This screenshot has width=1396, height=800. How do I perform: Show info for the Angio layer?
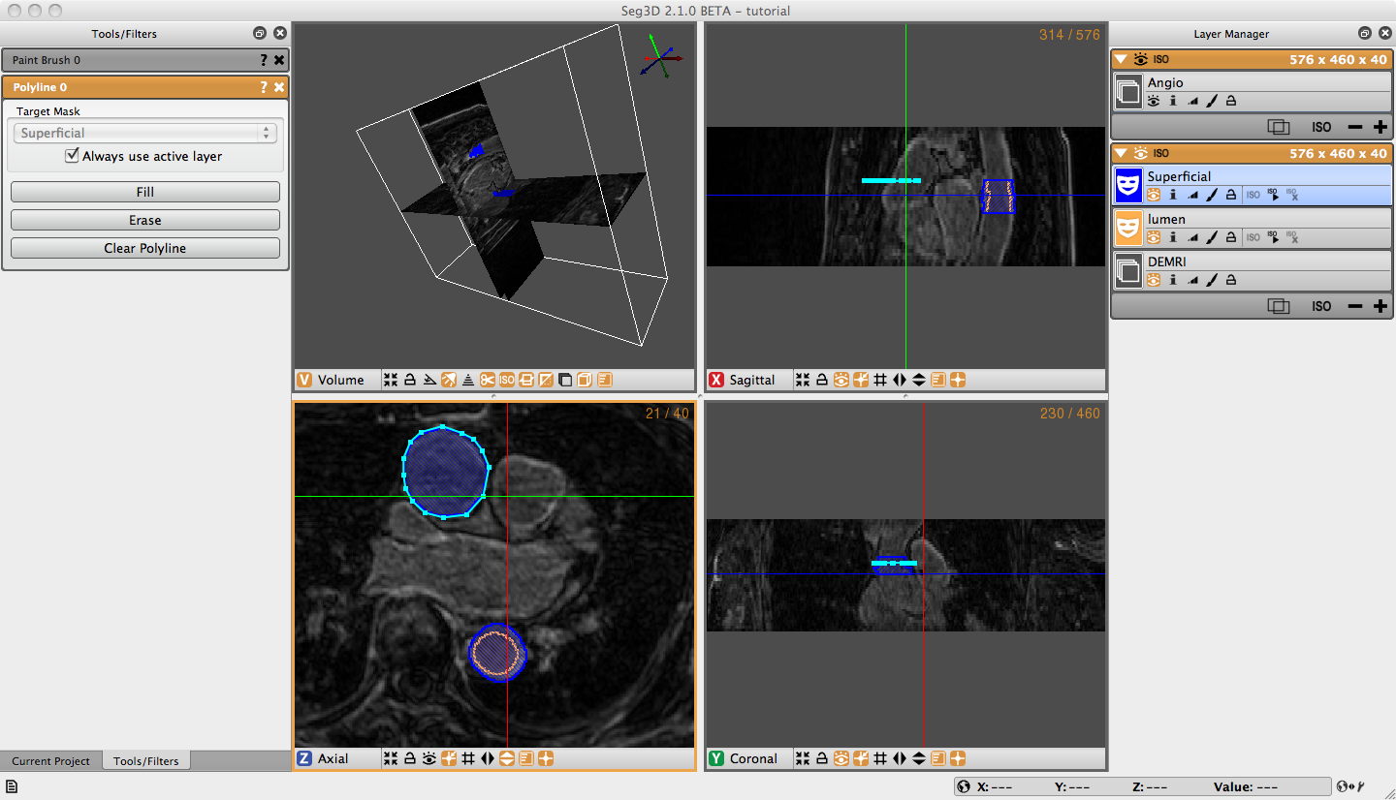coord(1173,101)
